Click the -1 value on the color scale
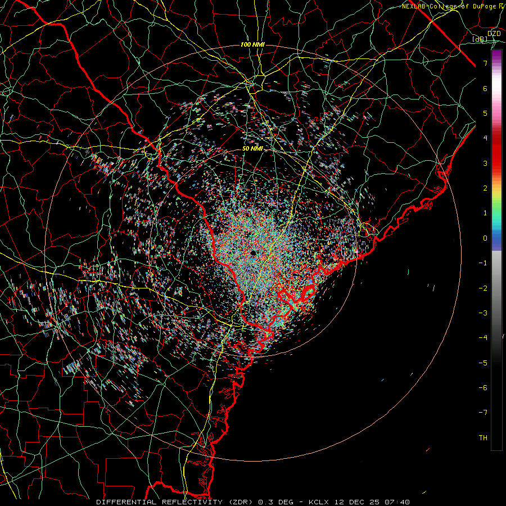This screenshot has height=506, width=506. pyautogui.click(x=483, y=263)
